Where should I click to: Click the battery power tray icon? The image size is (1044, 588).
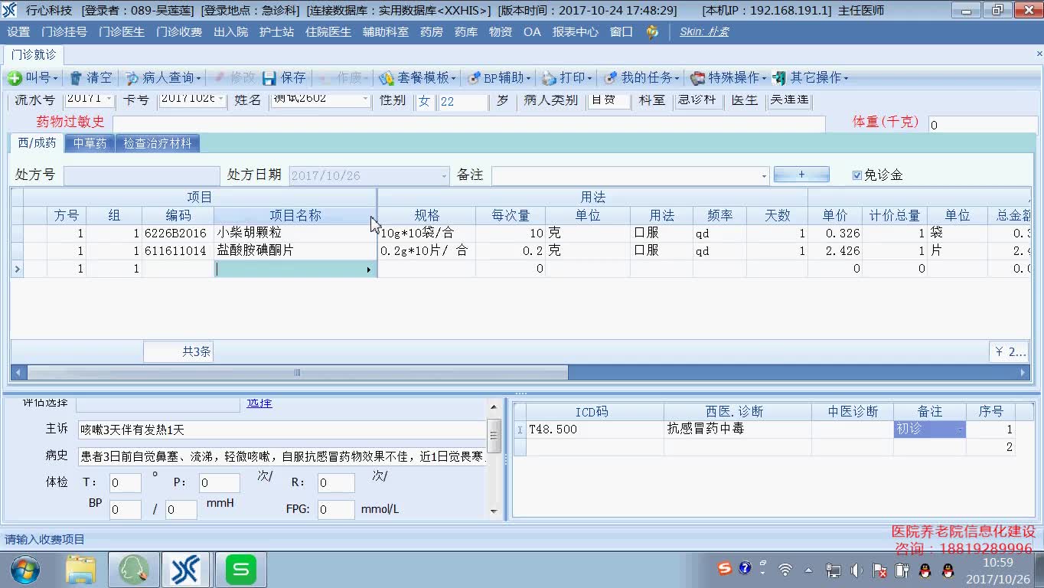[902, 570]
